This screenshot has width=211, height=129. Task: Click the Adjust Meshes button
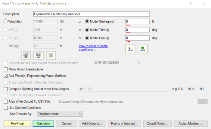(x=191, y=124)
